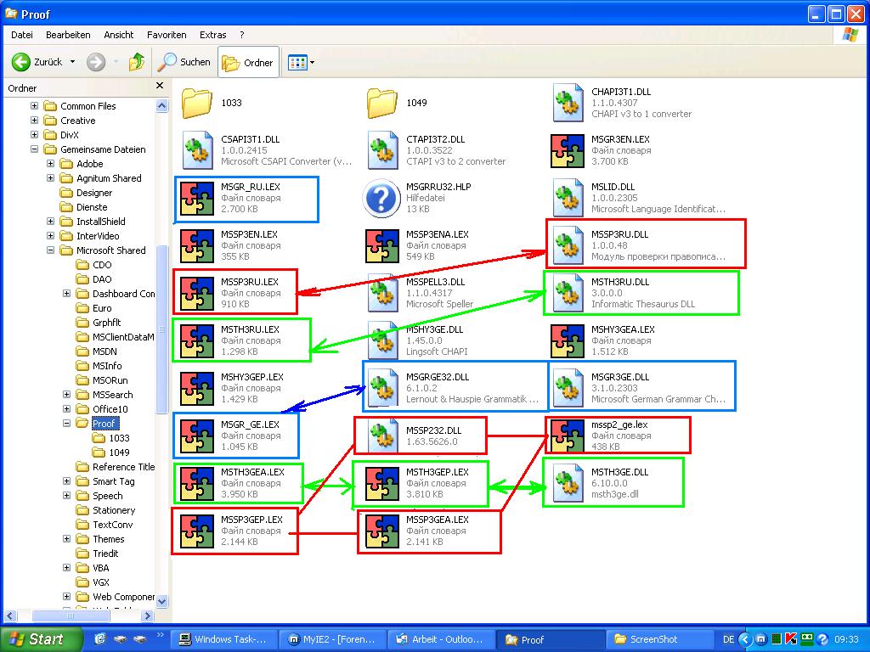Select the MSGRGE32.DLL file icon
Viewport: 870px width, 652px height.
[x=383, y=388]
